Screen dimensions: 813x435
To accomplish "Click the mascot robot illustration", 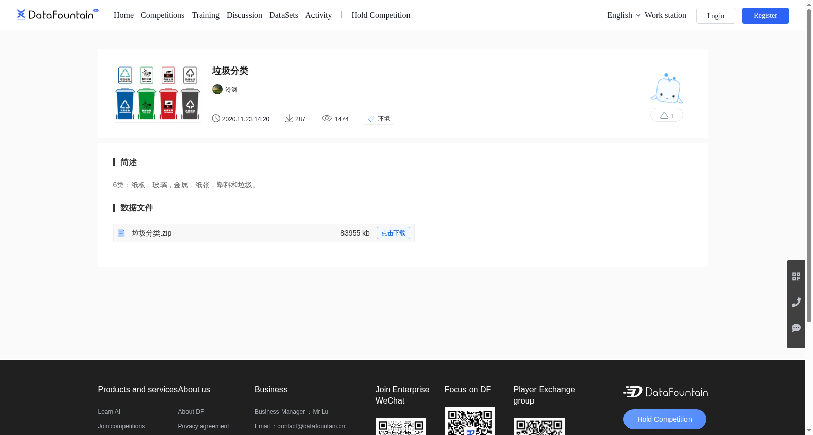I will click(667, 88).
